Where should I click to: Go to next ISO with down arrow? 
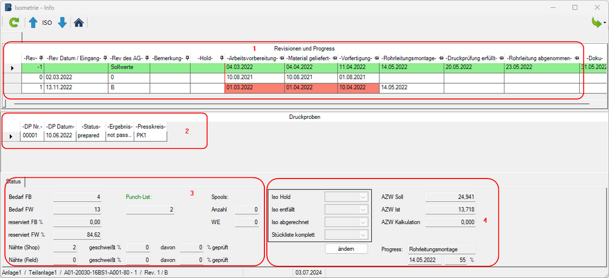tap(62, 23)
